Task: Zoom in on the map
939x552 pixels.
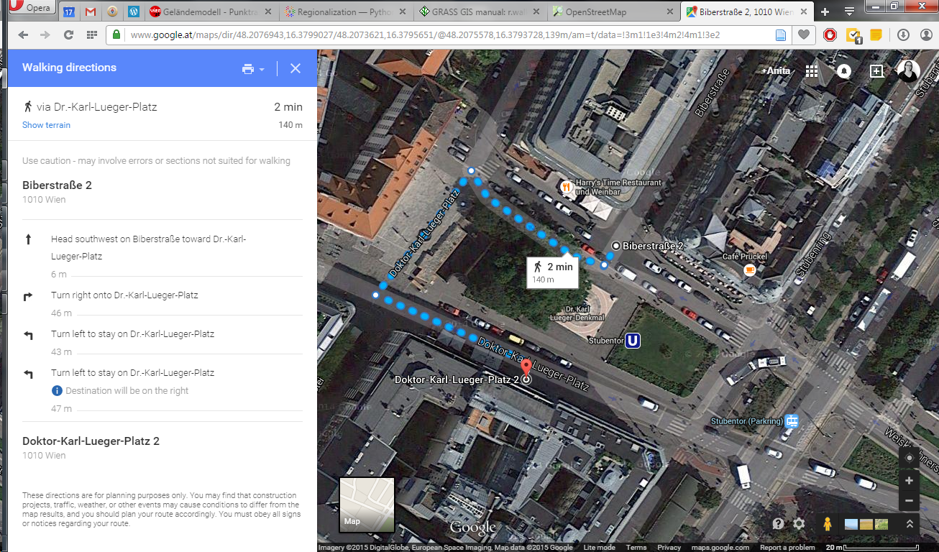Action: 910,480
